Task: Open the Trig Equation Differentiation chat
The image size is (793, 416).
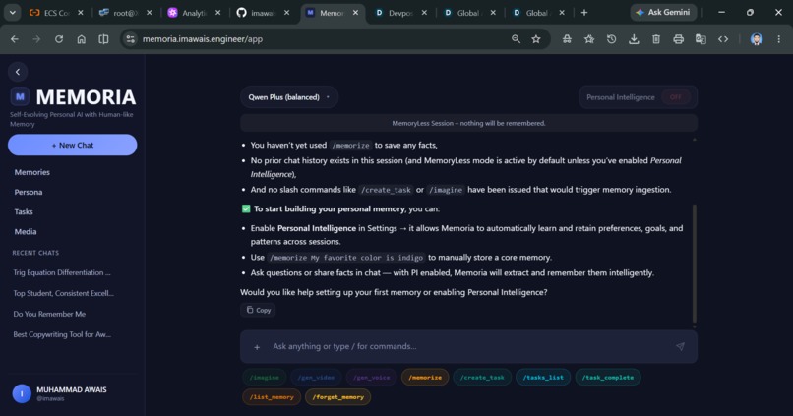Action: click(62, 272)
